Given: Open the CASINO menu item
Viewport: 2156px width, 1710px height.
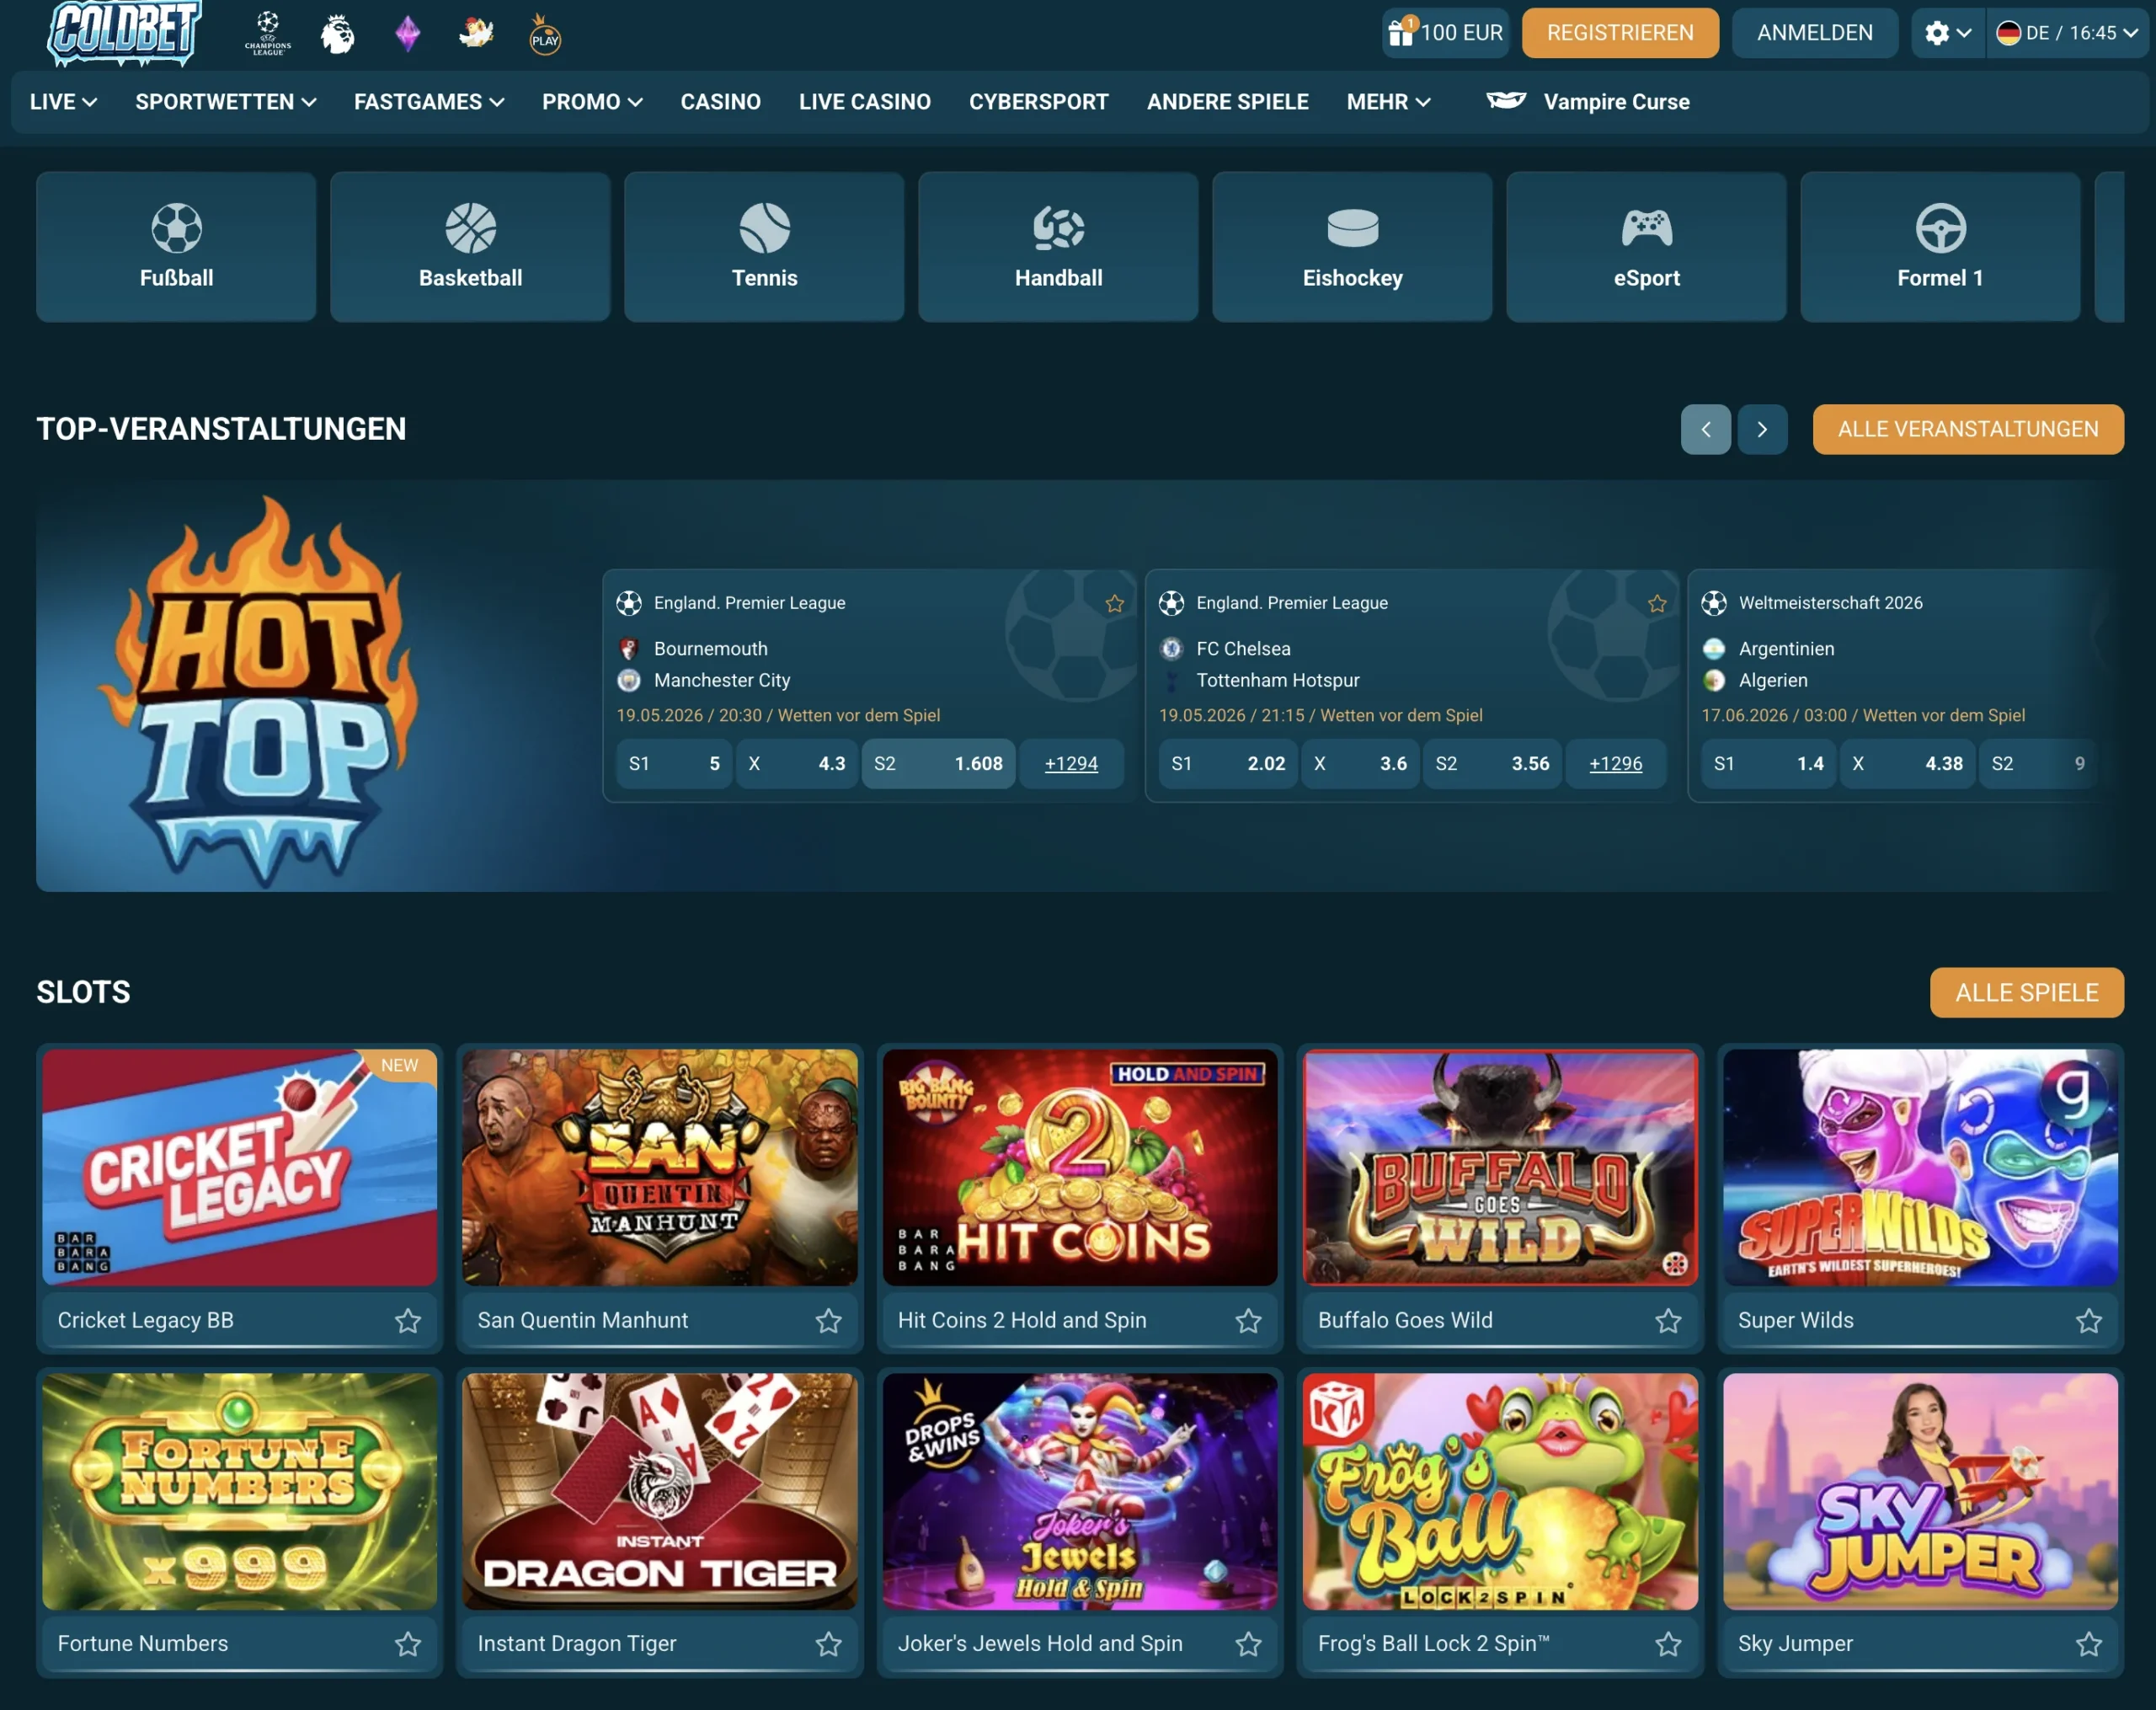Looking at the screenshot, I should 720,102.
